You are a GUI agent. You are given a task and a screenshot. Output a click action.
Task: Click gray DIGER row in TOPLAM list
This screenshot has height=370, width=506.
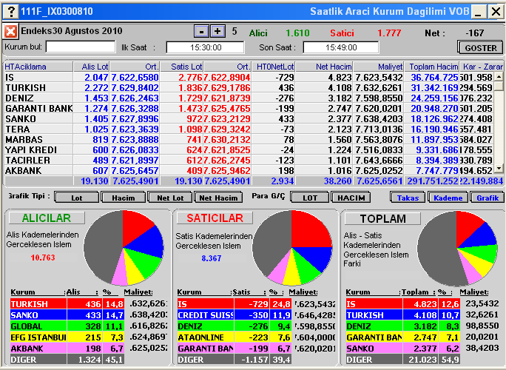(402, 360)
